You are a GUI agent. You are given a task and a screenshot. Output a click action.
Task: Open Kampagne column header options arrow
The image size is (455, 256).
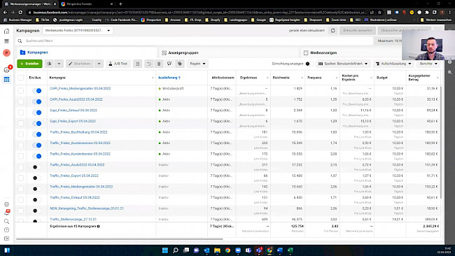[x=153, y=78]
